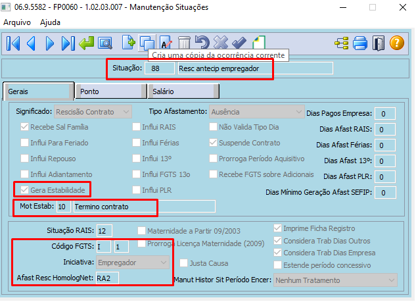This screenshot has height=304, width=416.
Task: Go to next record arrow
Action: coord(49,43)
